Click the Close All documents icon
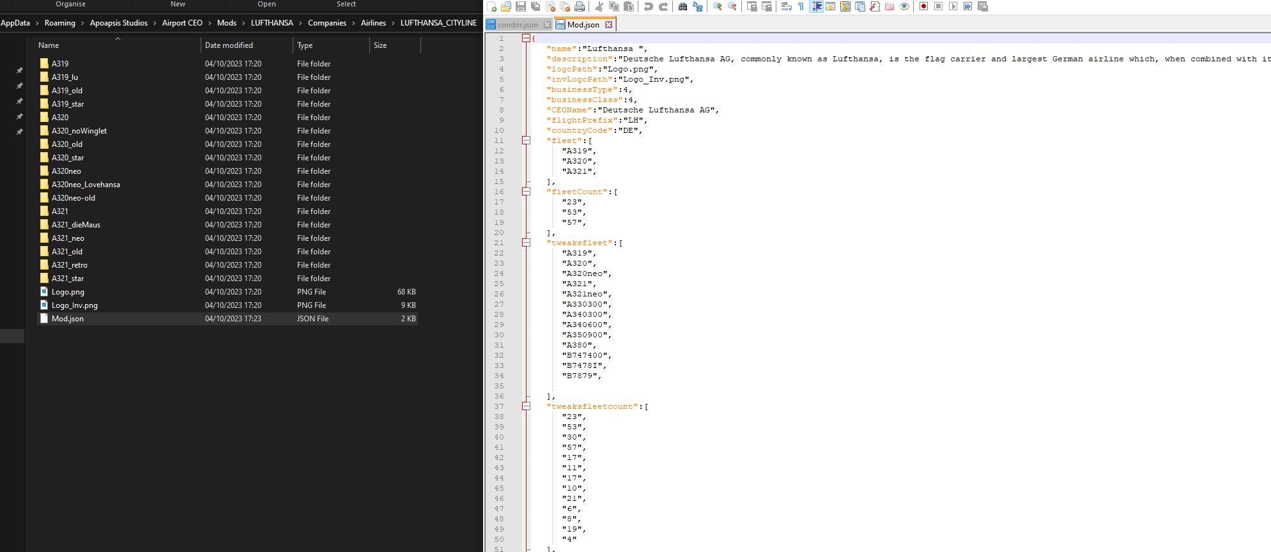Image resolution: width=1271 pixels, height=552 pixels. click(x=565, y=6)
